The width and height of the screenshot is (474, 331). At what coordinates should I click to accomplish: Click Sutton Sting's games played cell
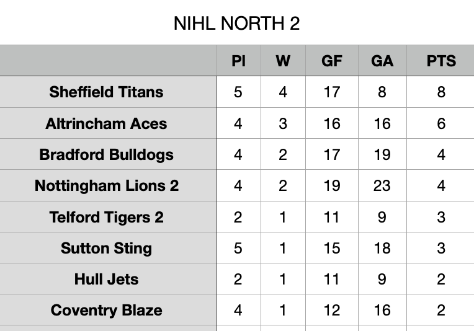(x=238, y=248)
